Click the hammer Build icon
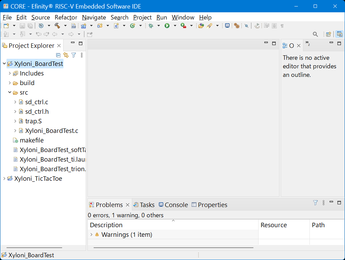This screenshot has height=260, width=345. point(57,26)
